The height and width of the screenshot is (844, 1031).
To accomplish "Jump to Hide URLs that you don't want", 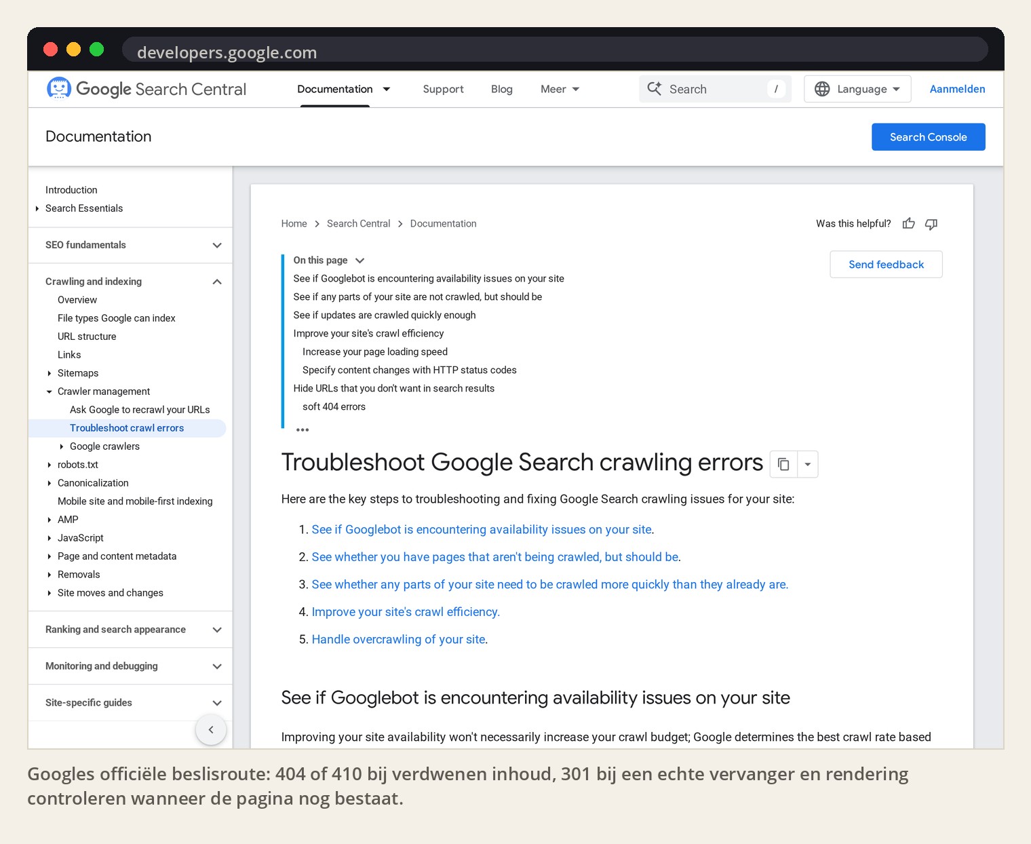I will tap(394, 389).
